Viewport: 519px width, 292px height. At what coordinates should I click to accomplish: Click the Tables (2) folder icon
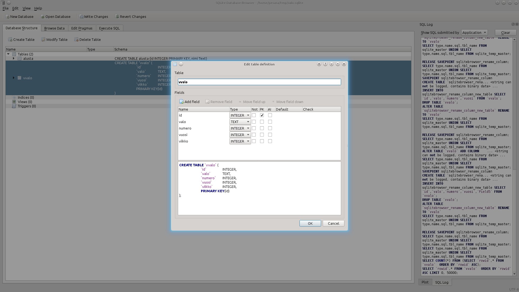click(x=14, y=54)
